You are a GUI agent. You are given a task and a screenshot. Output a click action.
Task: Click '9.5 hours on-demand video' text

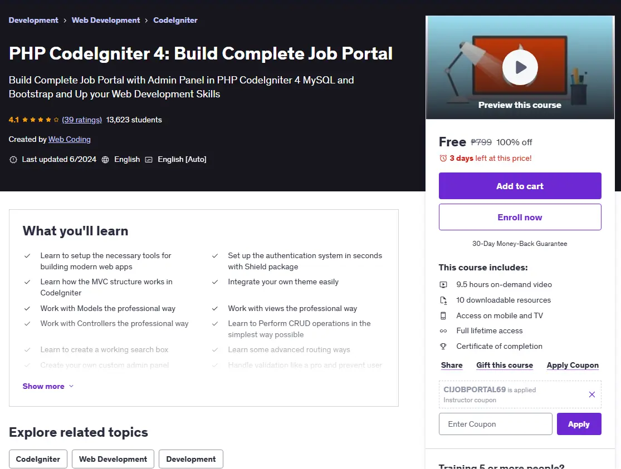[x=504, y=284]
